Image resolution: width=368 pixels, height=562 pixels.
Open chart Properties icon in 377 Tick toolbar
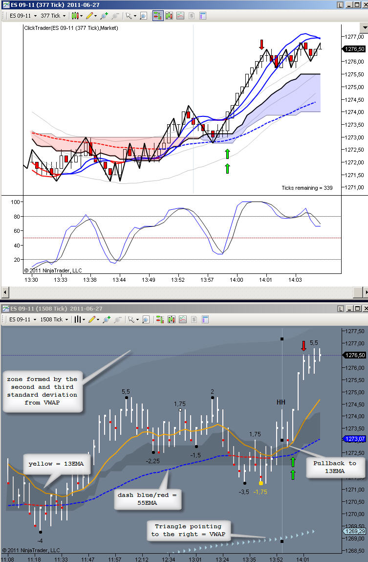(x=203, y=16)
